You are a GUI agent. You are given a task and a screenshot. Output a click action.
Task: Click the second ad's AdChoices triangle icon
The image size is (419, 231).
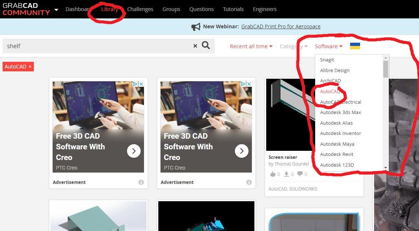[x=243, y=84]
